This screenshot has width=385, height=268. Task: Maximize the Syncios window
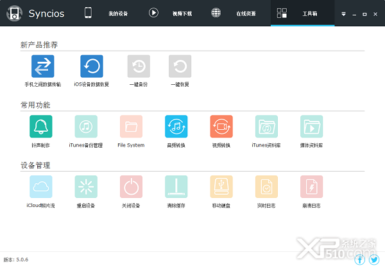click(x=364, y=14)
